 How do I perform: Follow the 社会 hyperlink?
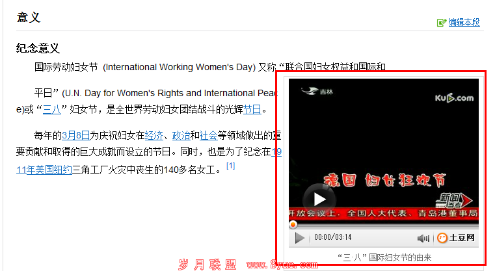209,136
